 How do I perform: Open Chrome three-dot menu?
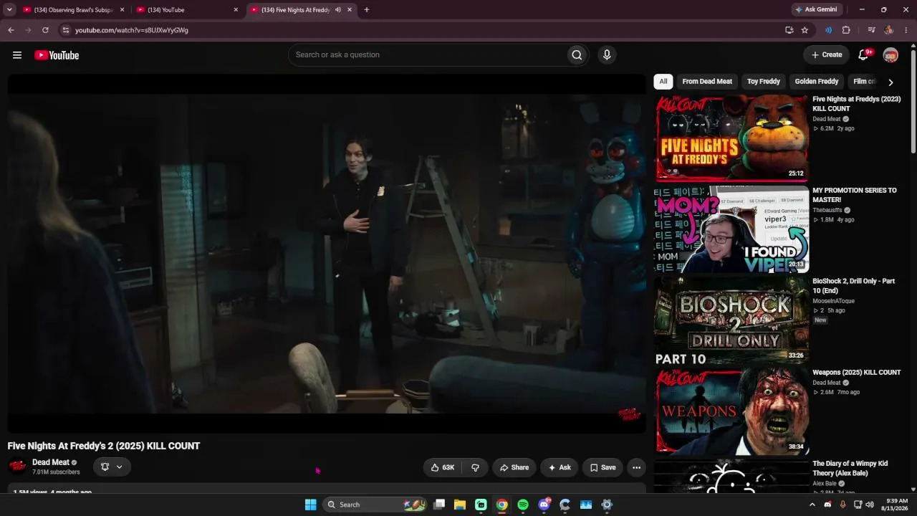tap(906, 30)
